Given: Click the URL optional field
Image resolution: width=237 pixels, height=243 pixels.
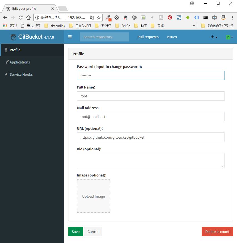Looking at the screenshot, I should click(150, 137).
